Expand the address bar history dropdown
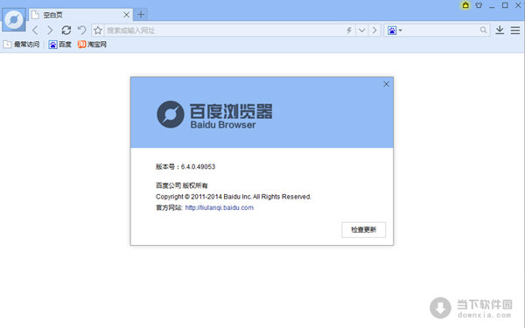The width and height of the screenshot is (525, 328). point(361,31)
